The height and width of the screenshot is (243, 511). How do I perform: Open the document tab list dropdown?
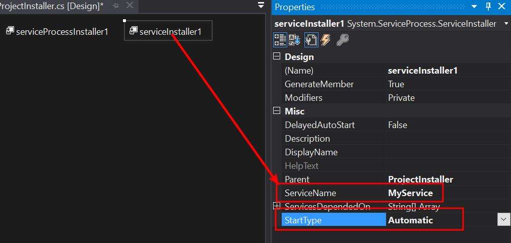point(261,5)
